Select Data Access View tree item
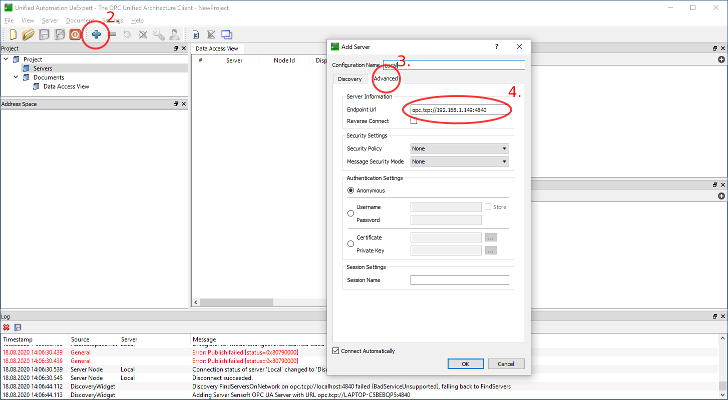The height and width of the screenshot is (400, 728). coord(66,86)
